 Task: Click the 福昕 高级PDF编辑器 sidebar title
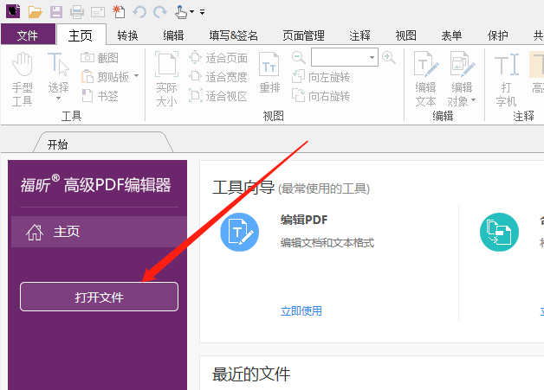pos(95,184)
